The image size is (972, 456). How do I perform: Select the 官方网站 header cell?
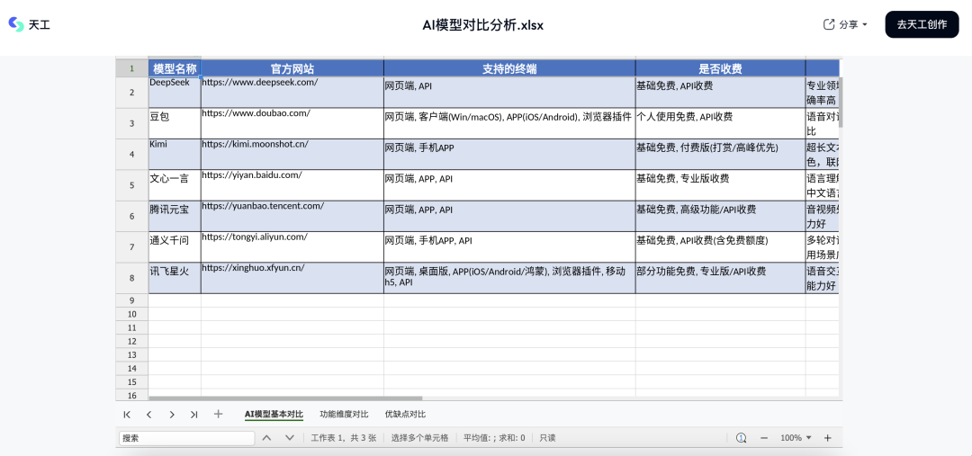coord(292,68)
